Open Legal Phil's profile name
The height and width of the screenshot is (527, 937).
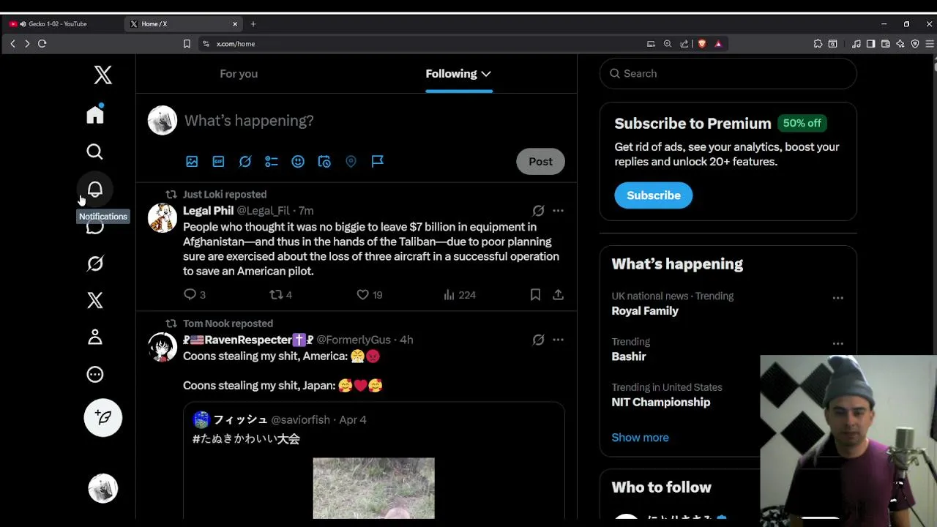tap(208, 211)
